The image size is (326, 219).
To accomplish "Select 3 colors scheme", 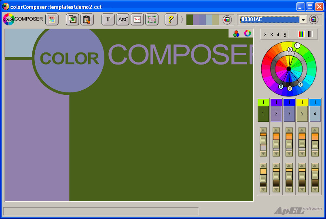I will (271, 34).
